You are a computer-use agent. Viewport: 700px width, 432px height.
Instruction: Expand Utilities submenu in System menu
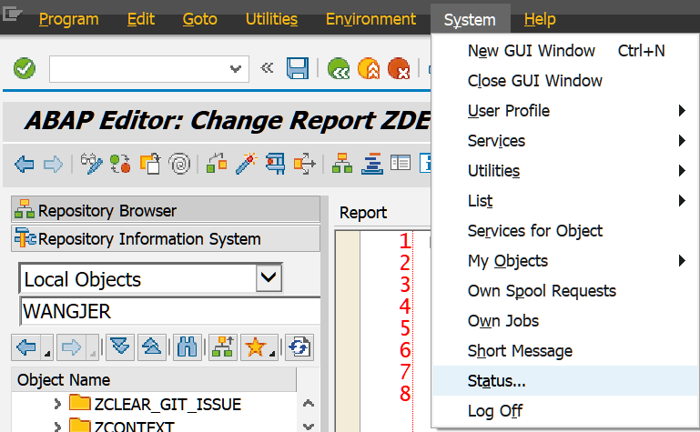pos(565,171)
